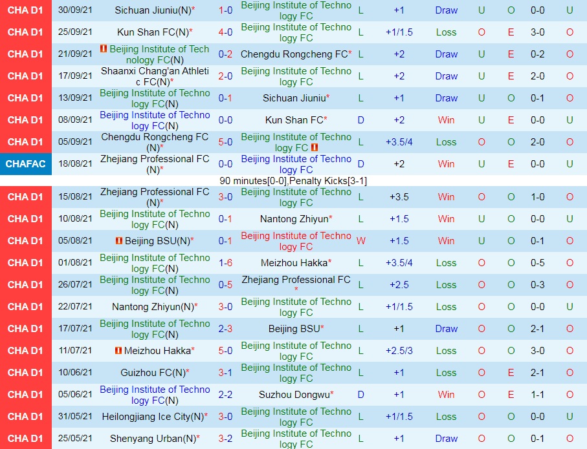This screenshot has width=587, height=449.
Task: Open Kun Shan FC away team on 08/09/21
Action: point(296,120)
